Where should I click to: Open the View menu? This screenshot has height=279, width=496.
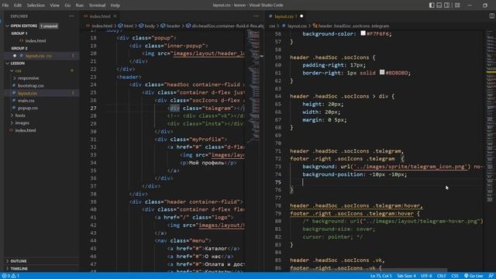click(54, 5)
